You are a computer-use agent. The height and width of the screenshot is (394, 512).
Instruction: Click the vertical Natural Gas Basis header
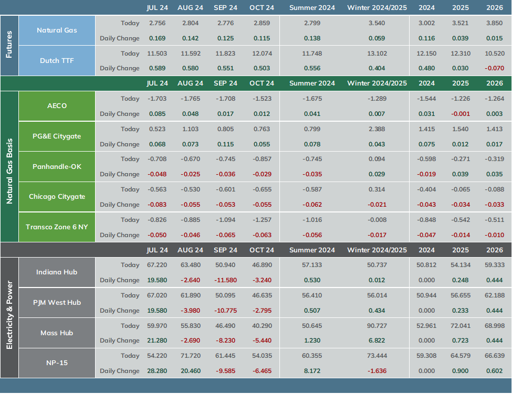coord(9,166)
